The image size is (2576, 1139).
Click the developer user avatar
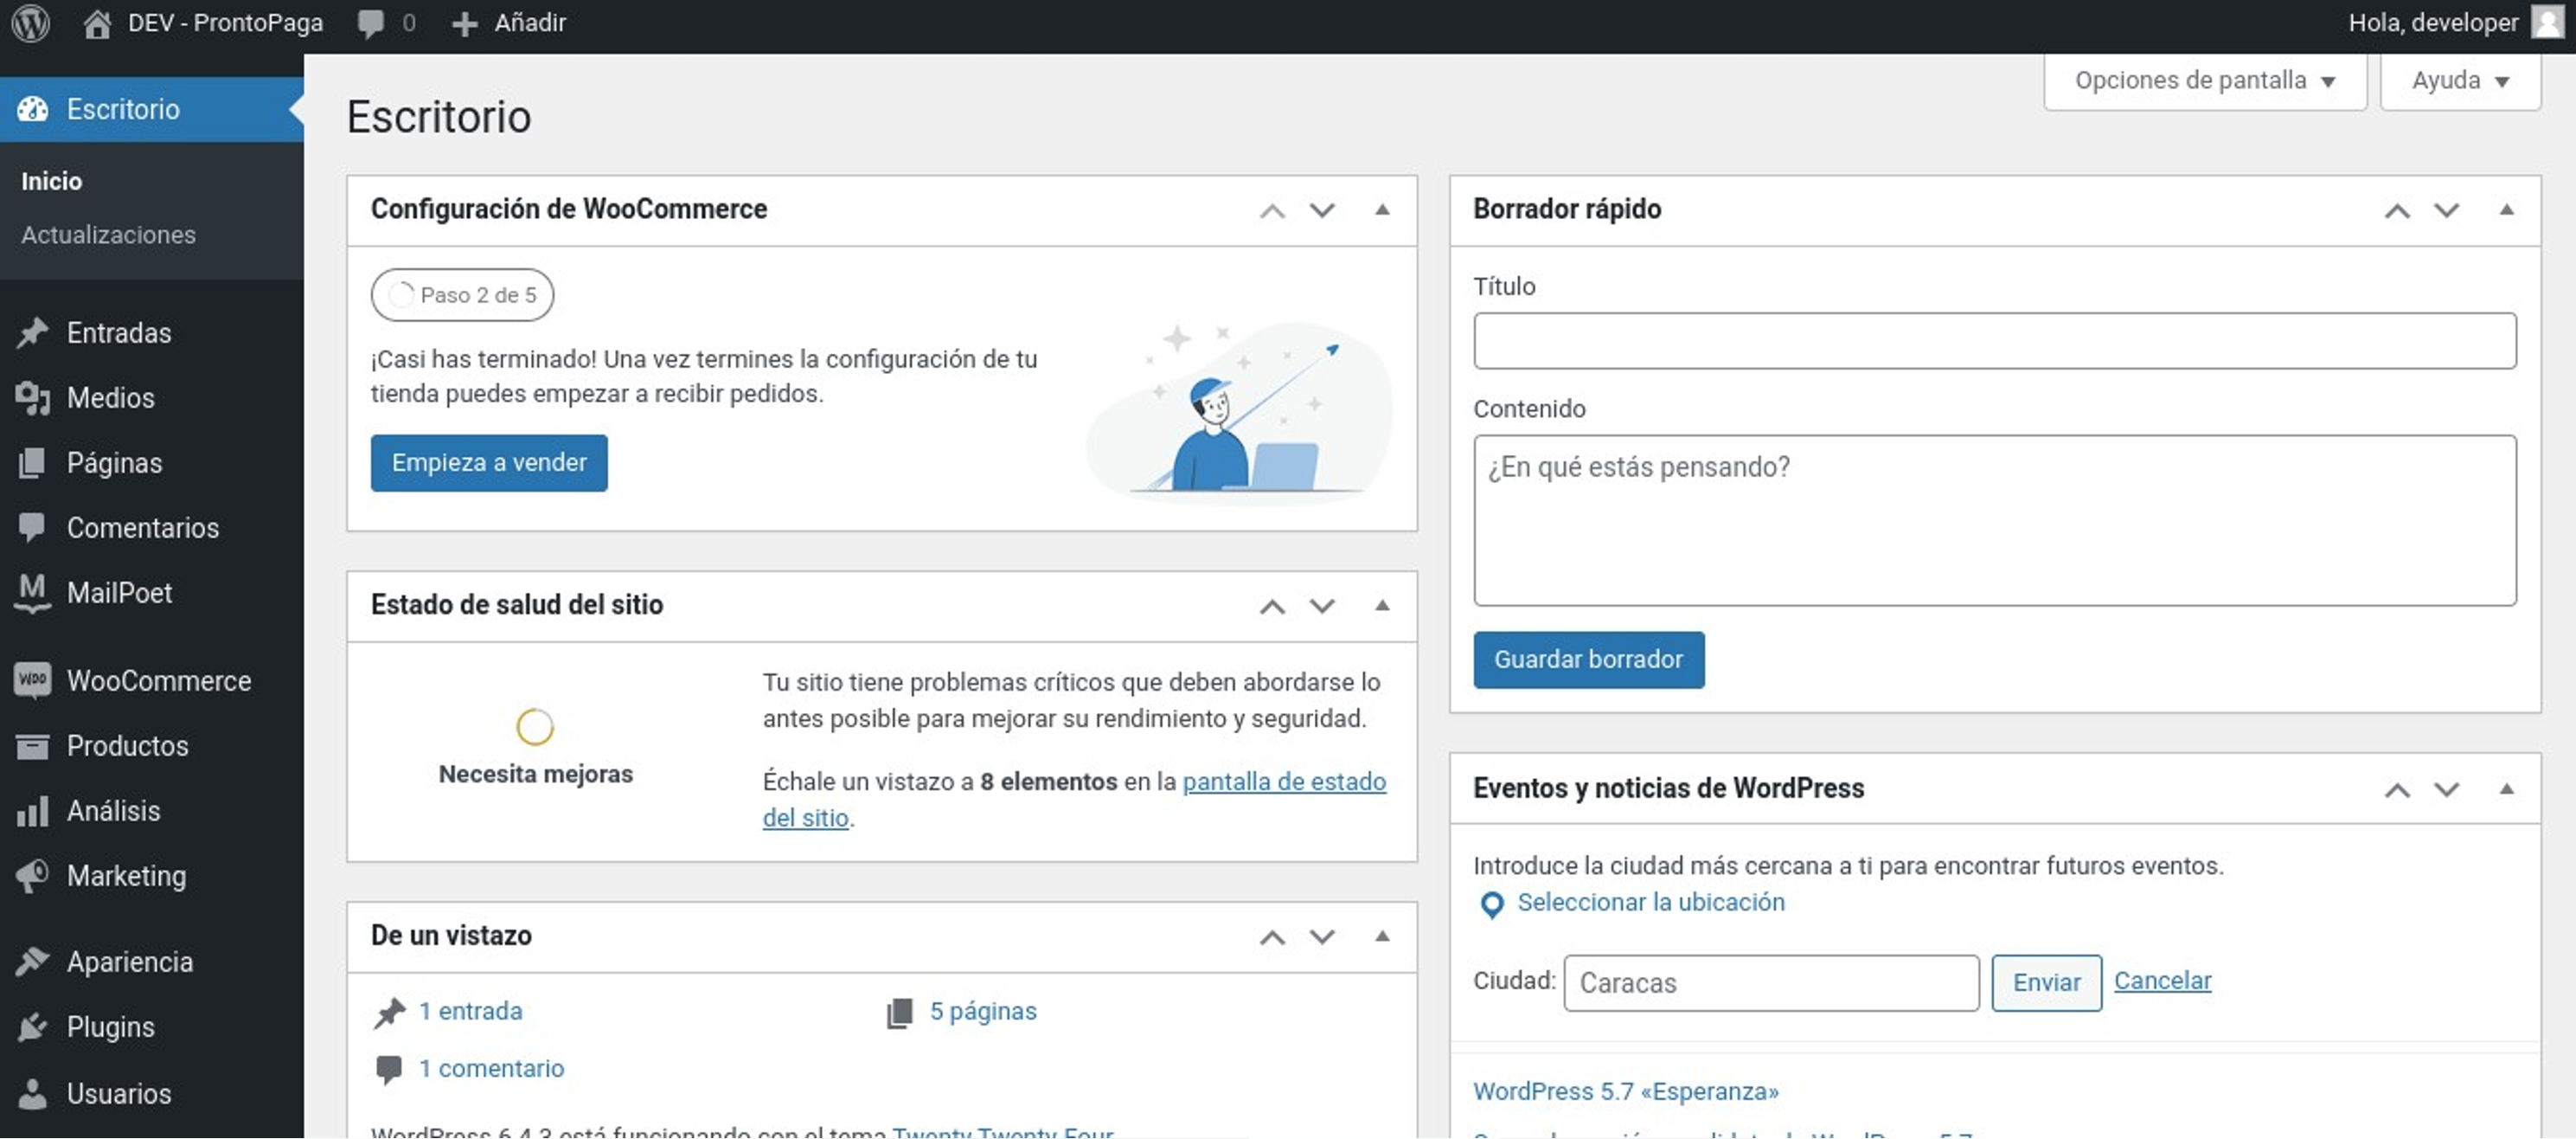[x=2547, y=22]
